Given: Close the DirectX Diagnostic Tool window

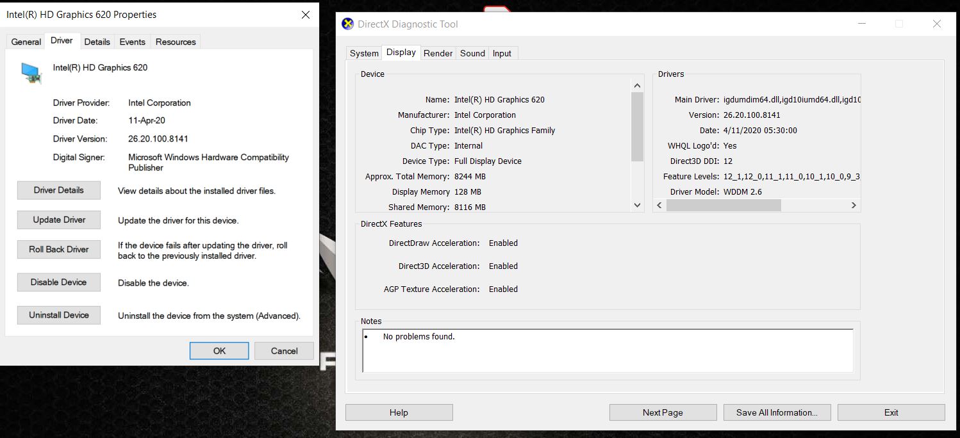Looking at the screenshot, I should tap(937, 24).
